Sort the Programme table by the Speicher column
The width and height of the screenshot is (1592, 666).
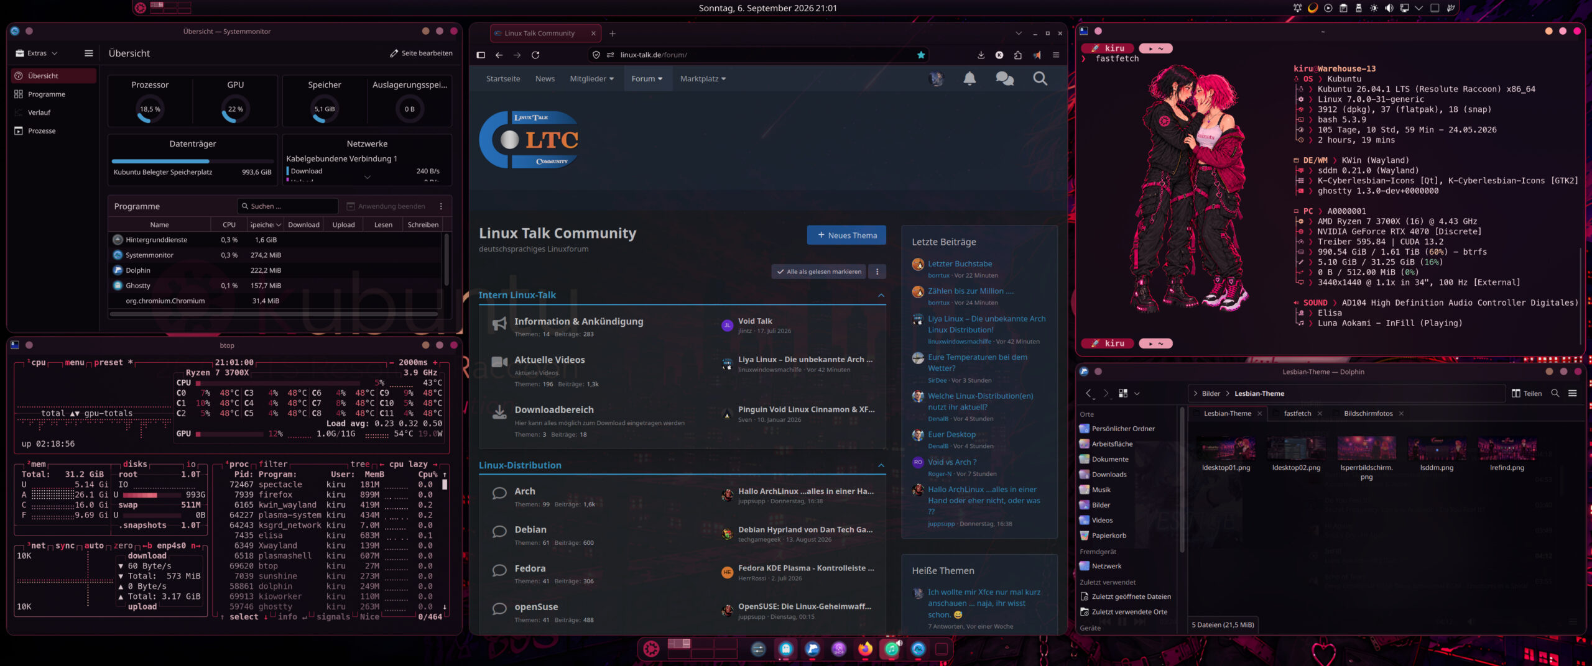pyautogui.click(x=266, y=225)
